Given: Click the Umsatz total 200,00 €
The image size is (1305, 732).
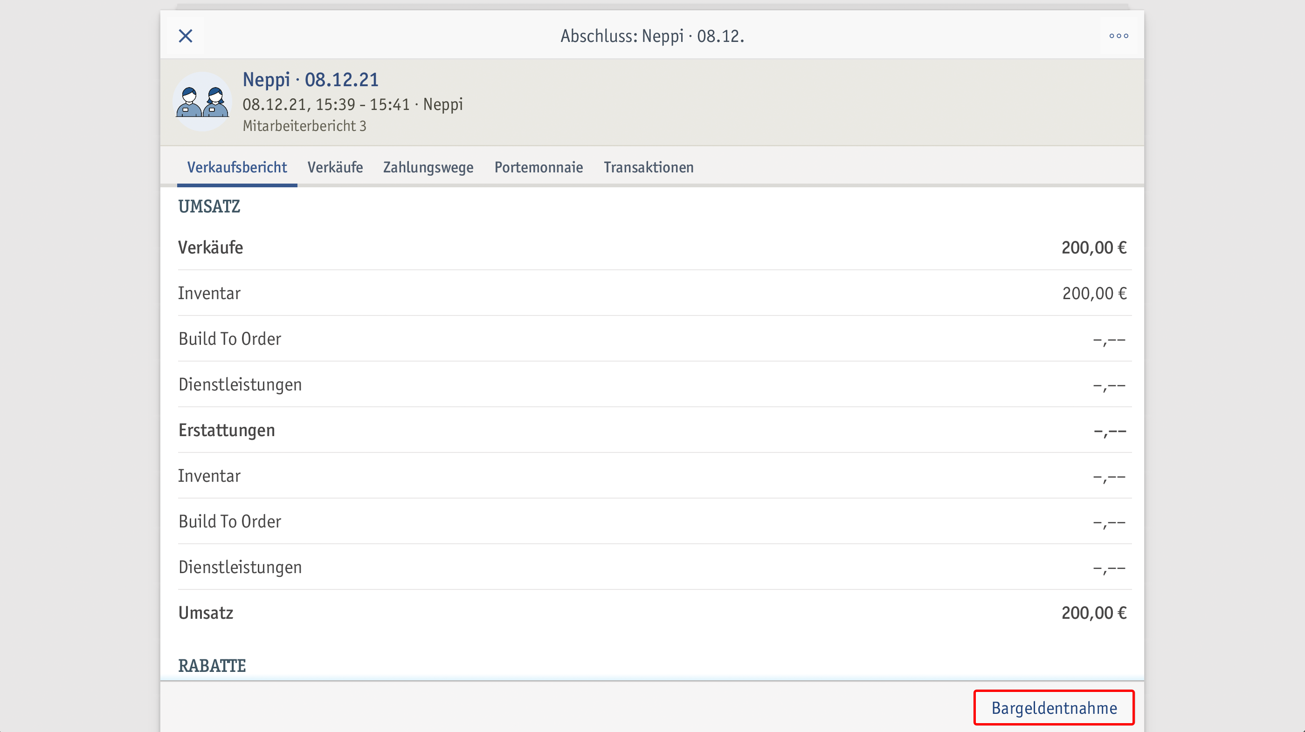Looking at the screenshot, I should pyautogui.click(x=1094, y=613).
